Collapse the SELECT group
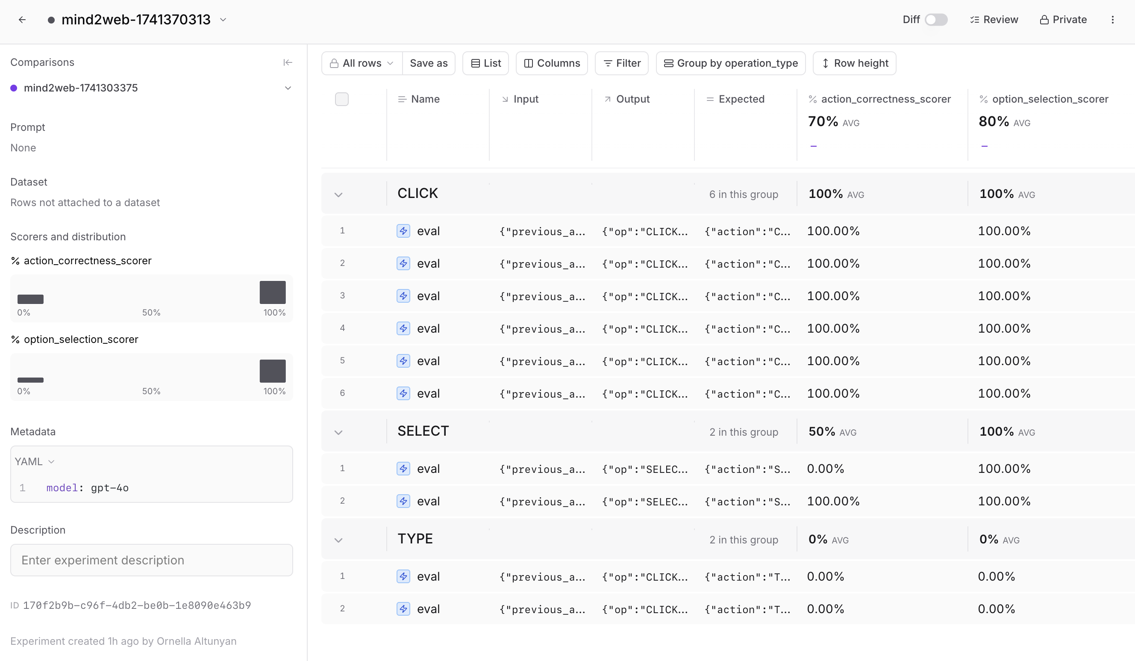1135x661 pixels. click(339, 432)
